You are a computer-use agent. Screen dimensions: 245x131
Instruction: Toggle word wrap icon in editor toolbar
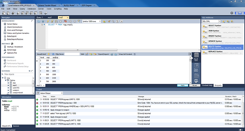click(121, 21)
